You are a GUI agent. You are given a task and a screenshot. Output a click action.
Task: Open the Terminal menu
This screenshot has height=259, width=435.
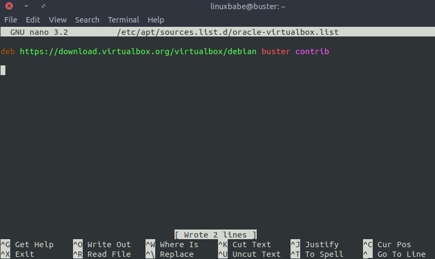[x=124, y=20]
